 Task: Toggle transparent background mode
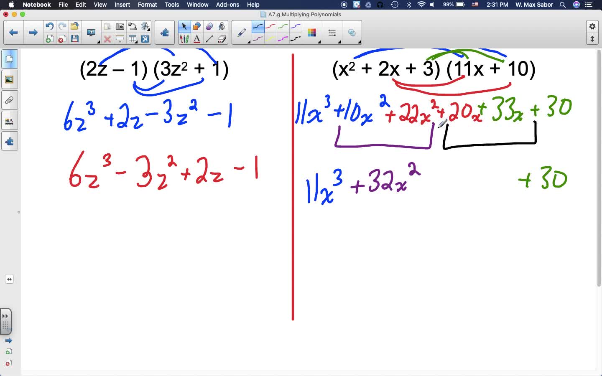(145, 38)
